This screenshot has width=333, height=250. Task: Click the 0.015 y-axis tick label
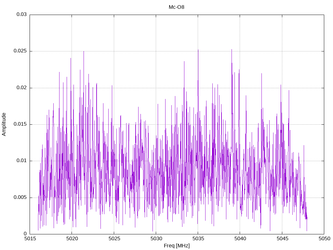(x=20, y=124)
